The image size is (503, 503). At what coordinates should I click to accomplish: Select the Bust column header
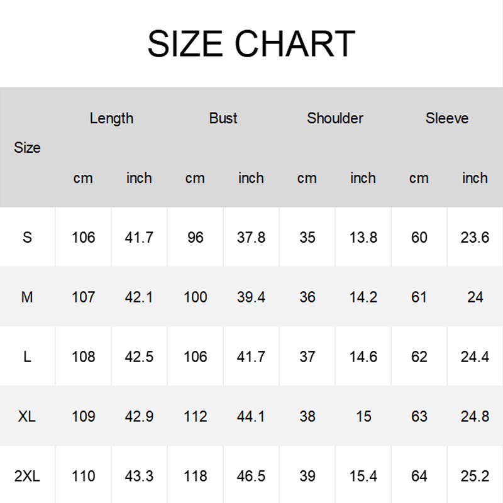[x=223, y=118]
